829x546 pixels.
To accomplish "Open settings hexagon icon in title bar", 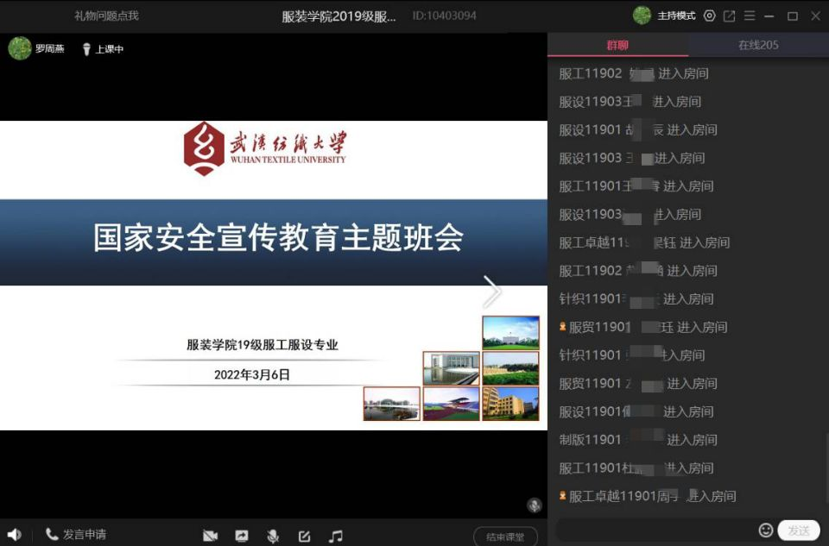I will [710, 16].
